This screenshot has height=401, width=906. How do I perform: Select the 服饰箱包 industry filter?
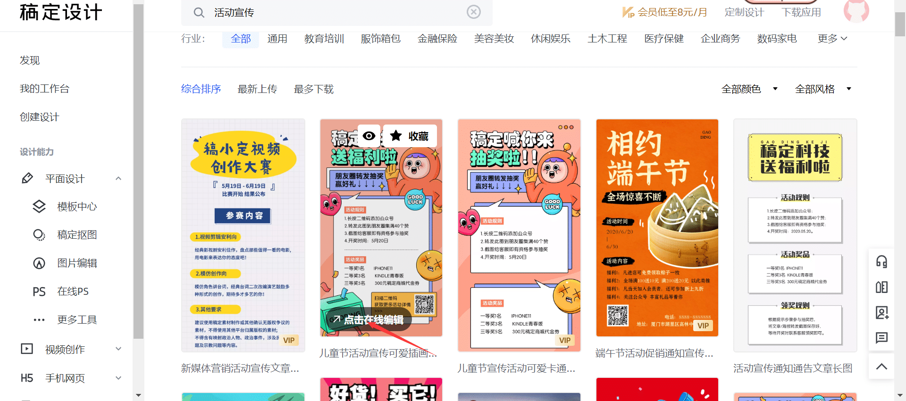(380, 38)
